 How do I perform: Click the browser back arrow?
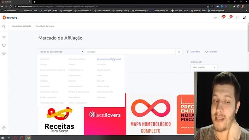click(x=2, y=7)
